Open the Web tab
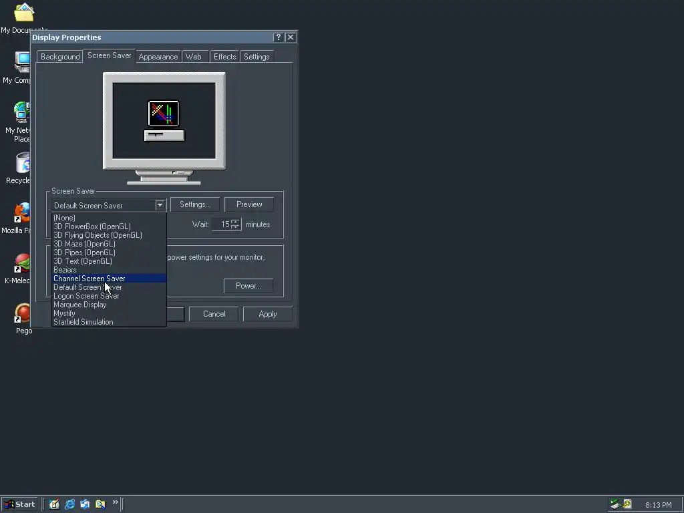This screenshot has width=684, height=513. pyautogui.click(x=193, y=57)
